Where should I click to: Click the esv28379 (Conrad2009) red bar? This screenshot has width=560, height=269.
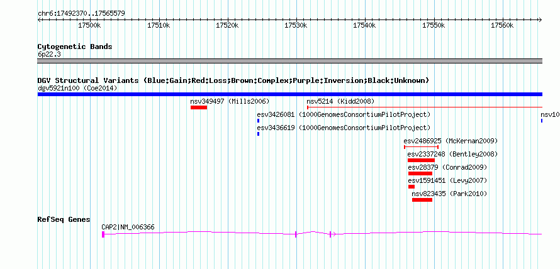click(x=420, y=173)
